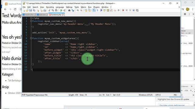
Task: Click the Zoom Out toolbar icon
Action: (x=81, y=10)
